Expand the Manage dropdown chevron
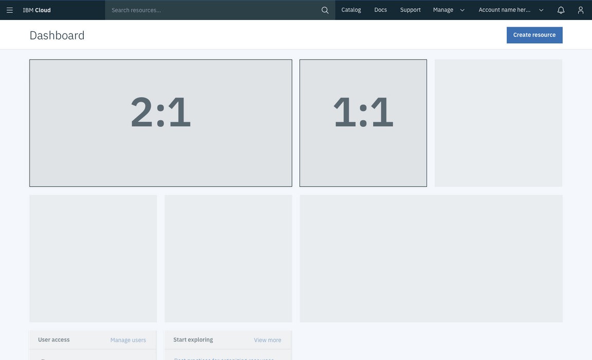592x360 pixels. 461,9
